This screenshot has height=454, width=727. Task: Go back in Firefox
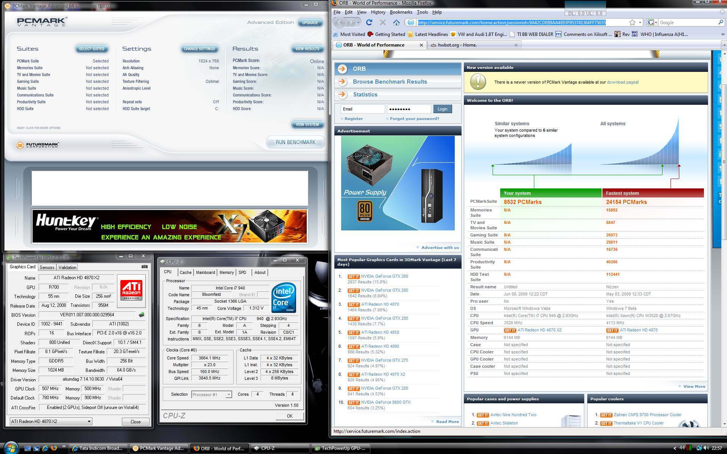(x=340, y=22)
